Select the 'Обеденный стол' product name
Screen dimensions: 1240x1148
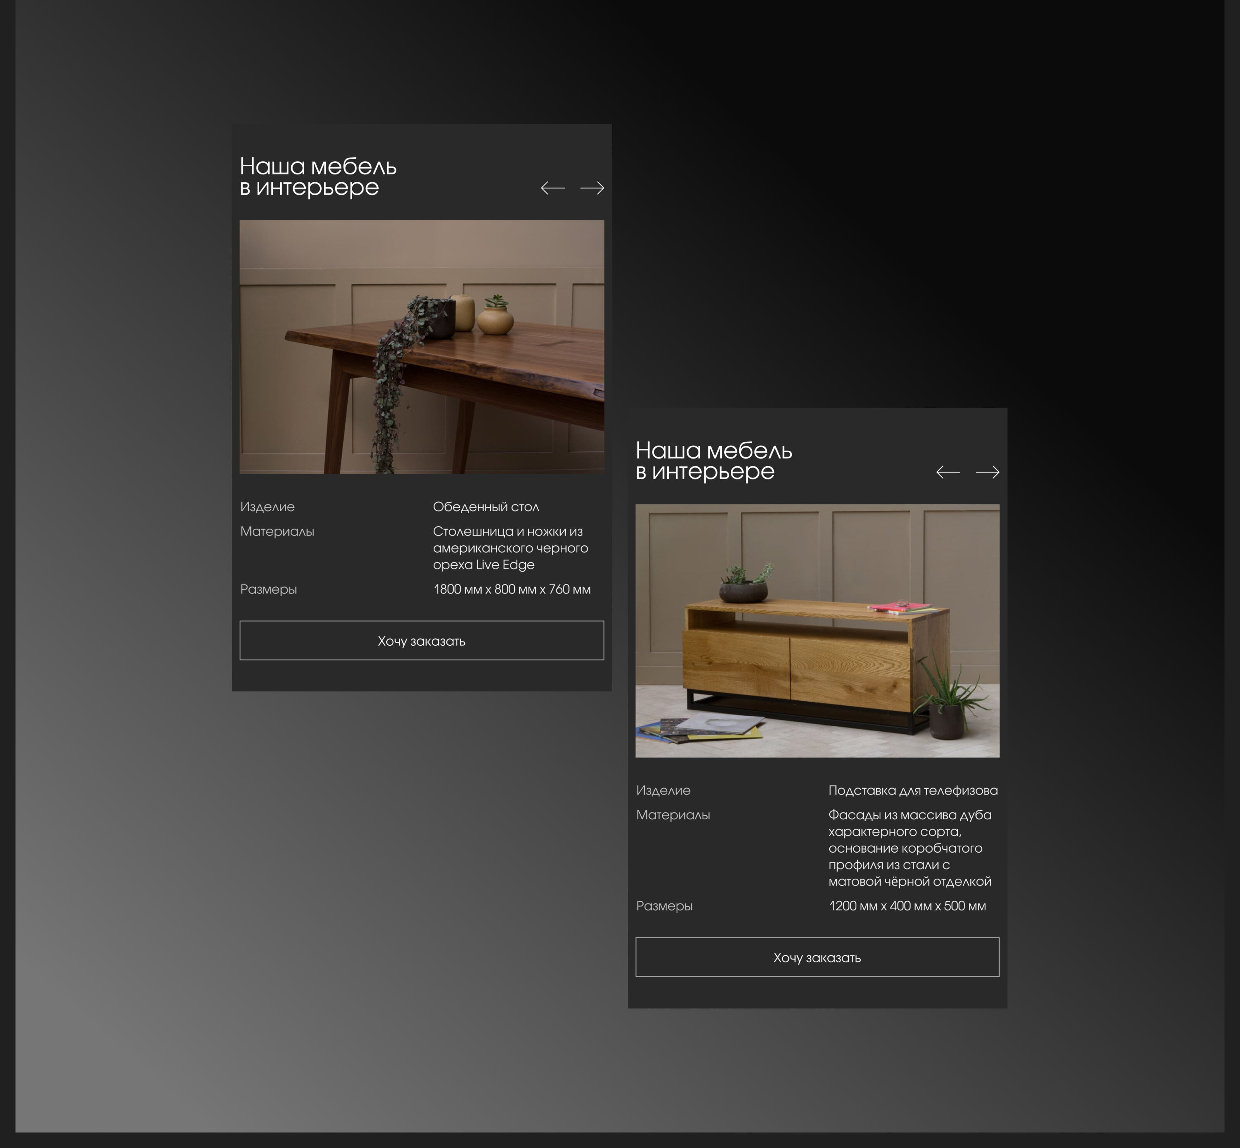point(486,507)
